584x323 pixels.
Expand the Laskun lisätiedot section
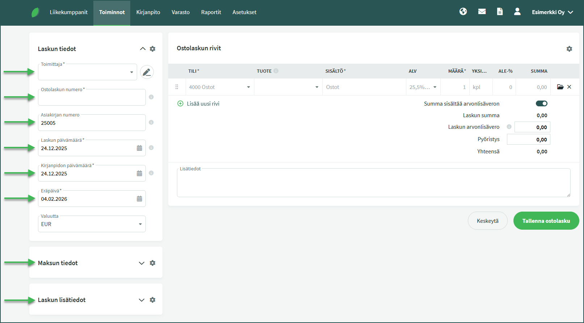[x=141, y=300]
